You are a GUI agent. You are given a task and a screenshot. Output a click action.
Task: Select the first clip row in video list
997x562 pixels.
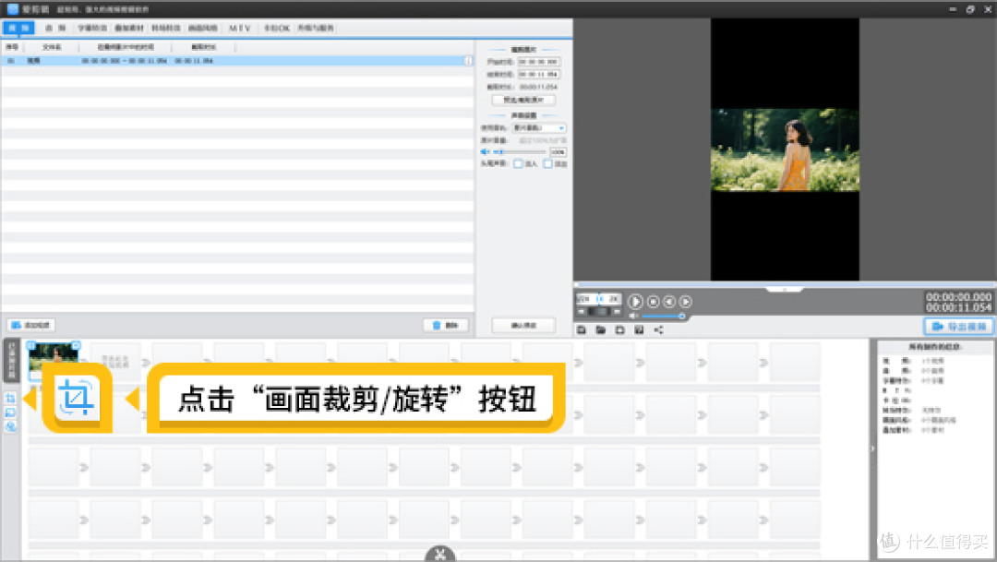coord(237,61)
